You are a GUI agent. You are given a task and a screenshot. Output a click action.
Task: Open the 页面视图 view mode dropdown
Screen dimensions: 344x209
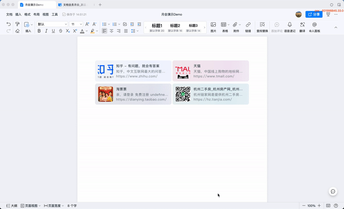pos(31,206)
